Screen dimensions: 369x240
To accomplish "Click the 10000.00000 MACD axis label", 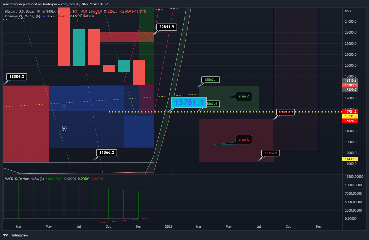I will [x=354, y=185].
